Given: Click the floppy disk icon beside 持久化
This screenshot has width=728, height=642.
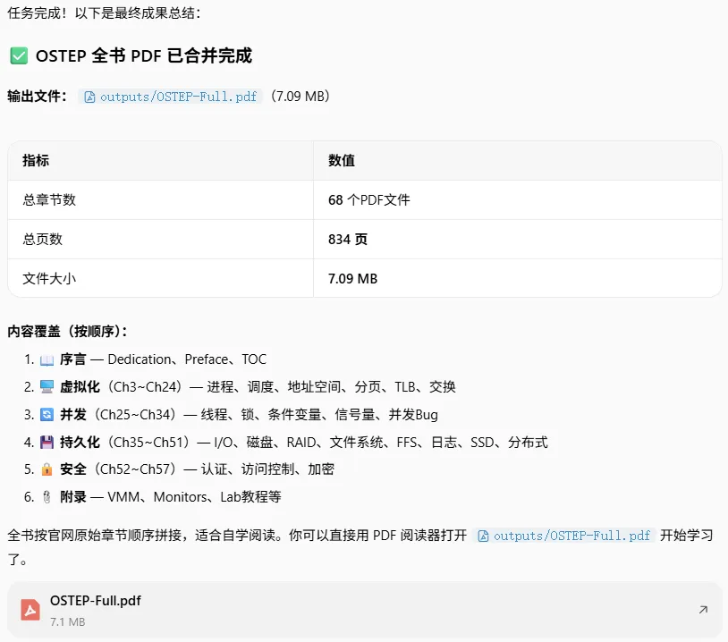Looking at the screenshot, I should click(47, 442).
